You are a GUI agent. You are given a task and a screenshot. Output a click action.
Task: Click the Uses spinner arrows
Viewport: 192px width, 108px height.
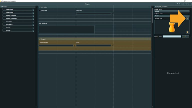112,45
